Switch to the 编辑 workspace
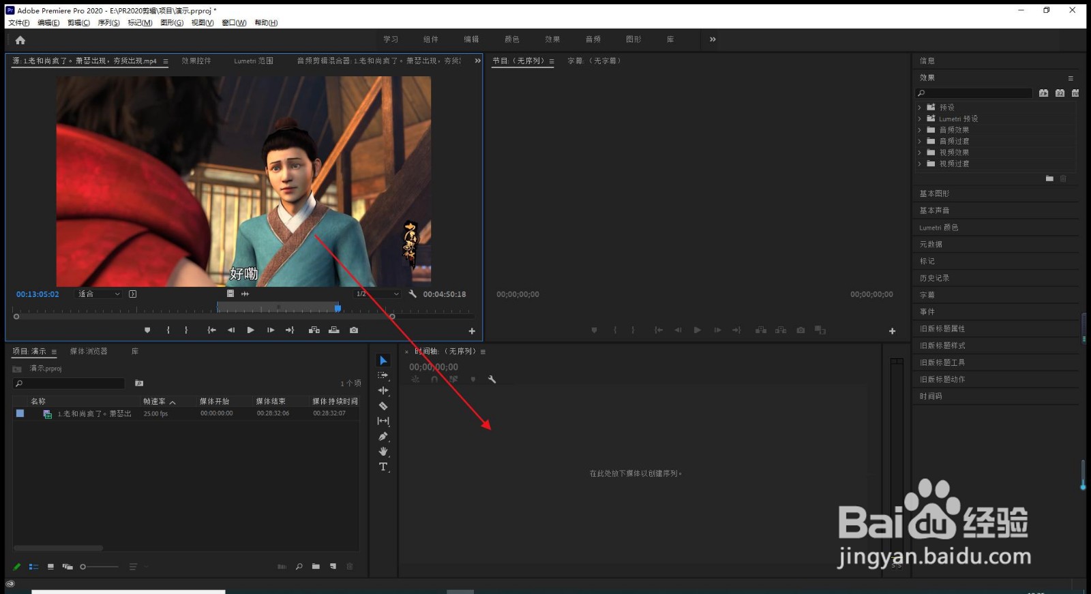 pos(471,40)
